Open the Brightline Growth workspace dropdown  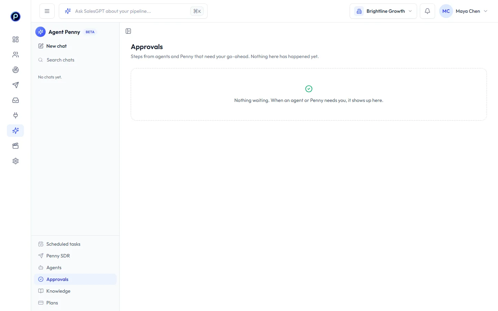383,11
